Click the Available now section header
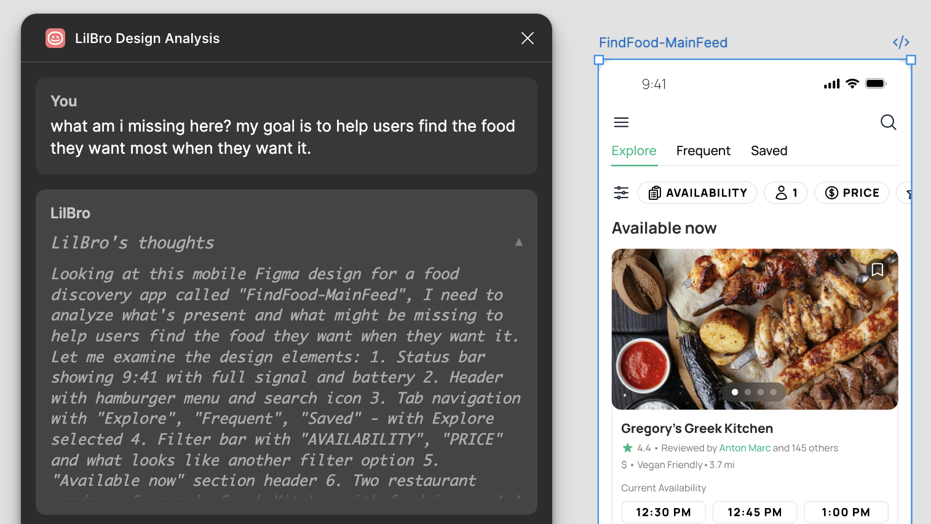This screenshot has width=931, height=524. (x=664, y=228)
